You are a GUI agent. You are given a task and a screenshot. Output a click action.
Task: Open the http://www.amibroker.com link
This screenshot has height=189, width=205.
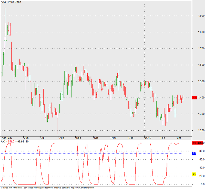tap(83, 188)
